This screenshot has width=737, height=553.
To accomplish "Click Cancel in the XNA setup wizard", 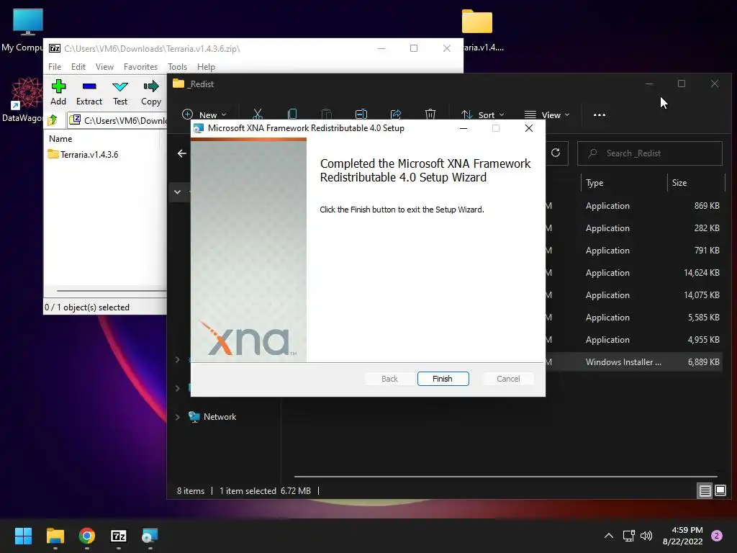I will point(508,379).
